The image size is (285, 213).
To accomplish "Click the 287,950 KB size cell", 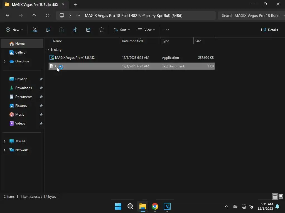I will (206, 58).
